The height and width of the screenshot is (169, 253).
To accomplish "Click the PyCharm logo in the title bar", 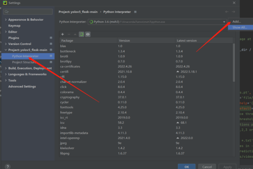I will (x=5, y=3).
